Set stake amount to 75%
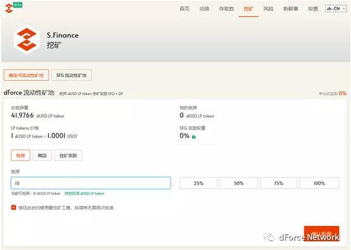 pos(278,183)
